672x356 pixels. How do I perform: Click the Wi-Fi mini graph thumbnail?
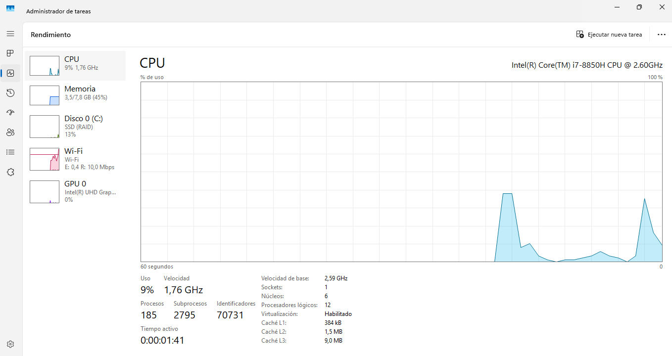[45, 159]
